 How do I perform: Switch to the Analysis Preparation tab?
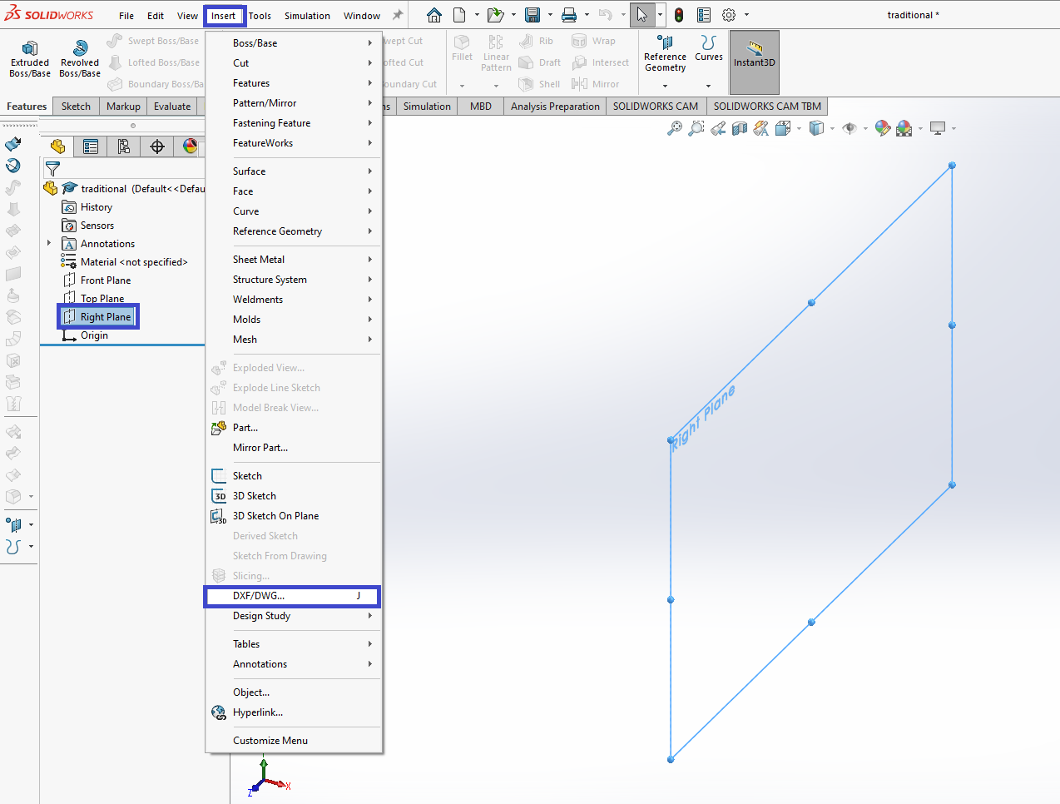pos(555,106)
